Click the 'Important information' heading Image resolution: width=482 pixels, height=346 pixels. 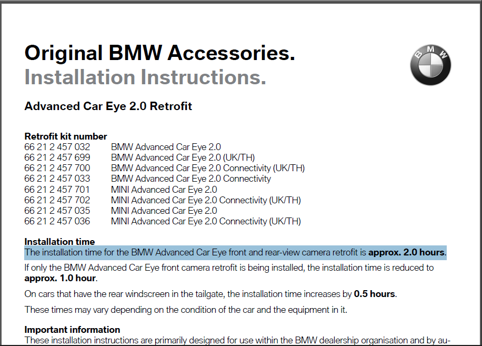pyautogui.click(x=72, y=330)
